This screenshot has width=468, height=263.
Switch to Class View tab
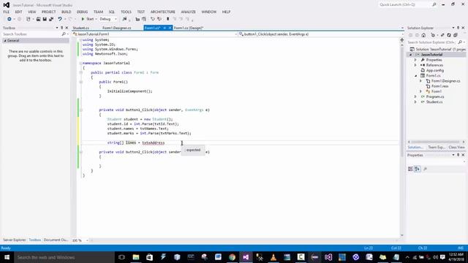[456, 148]
